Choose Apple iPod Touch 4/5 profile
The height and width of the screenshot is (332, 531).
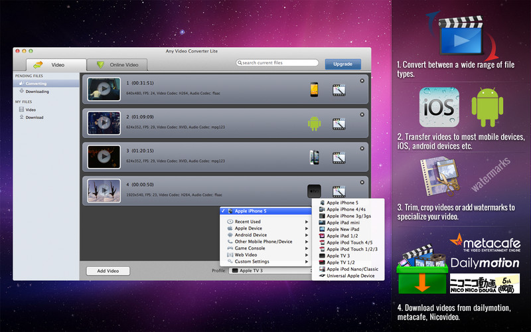click(x=348, y=242)
